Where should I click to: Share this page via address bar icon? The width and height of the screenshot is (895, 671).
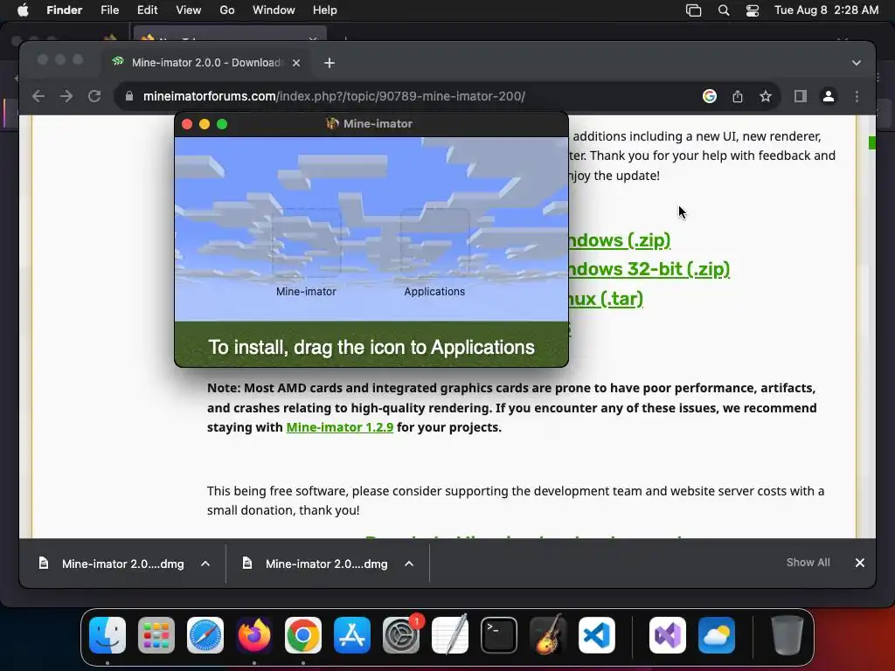[738, 96]
